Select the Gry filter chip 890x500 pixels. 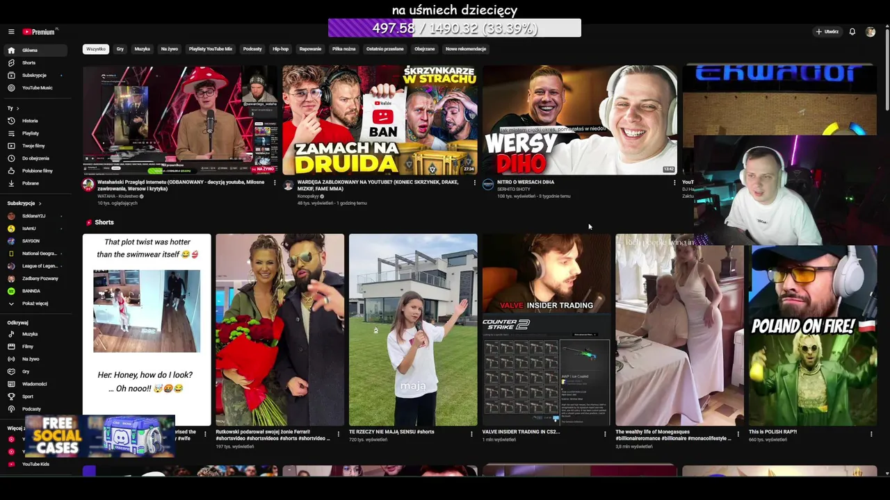tap(120, 49)
